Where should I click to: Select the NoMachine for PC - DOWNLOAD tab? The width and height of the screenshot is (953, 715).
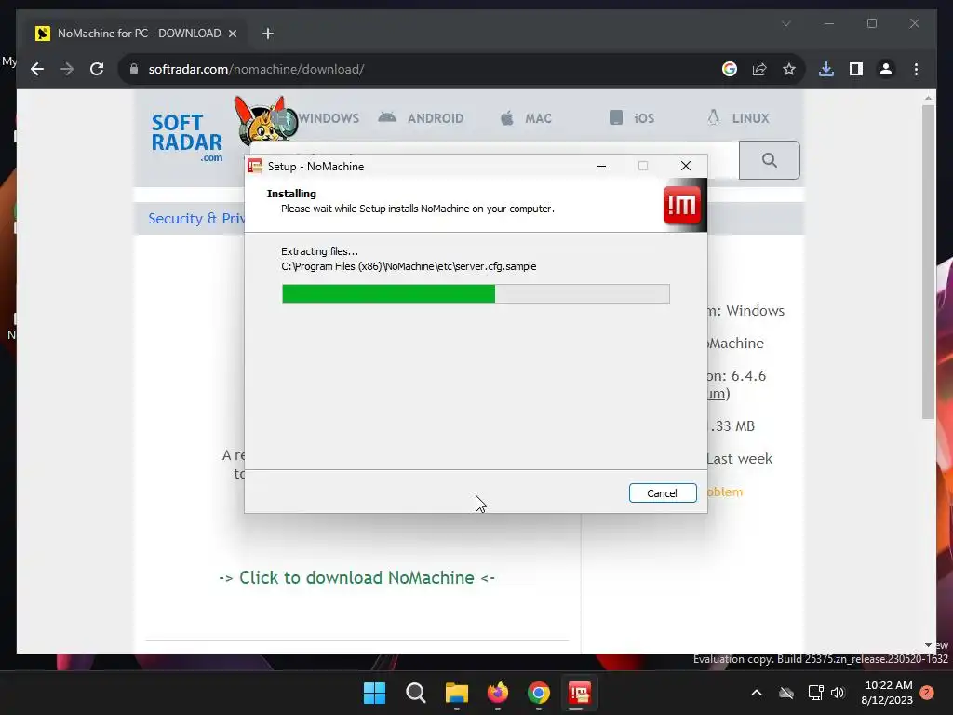(137, 34)
